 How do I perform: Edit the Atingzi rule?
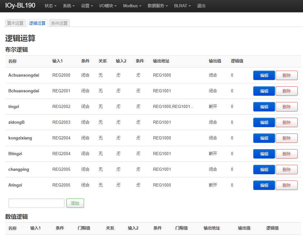[x=264, y=185]
